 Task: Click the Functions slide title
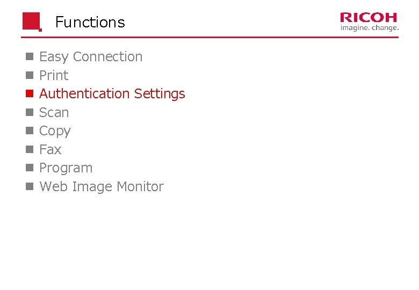coord(90,22)
